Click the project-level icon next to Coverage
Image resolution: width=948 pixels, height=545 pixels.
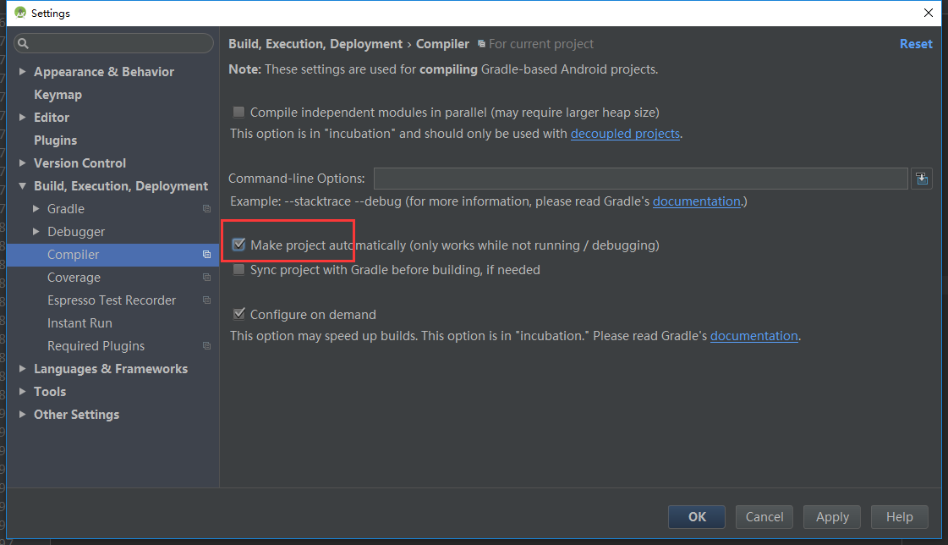[x=207, y=278]
